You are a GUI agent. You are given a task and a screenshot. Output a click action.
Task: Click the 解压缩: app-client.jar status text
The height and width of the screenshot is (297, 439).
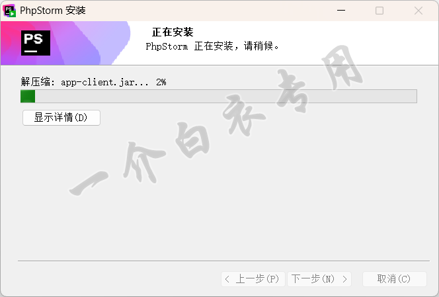85,82
